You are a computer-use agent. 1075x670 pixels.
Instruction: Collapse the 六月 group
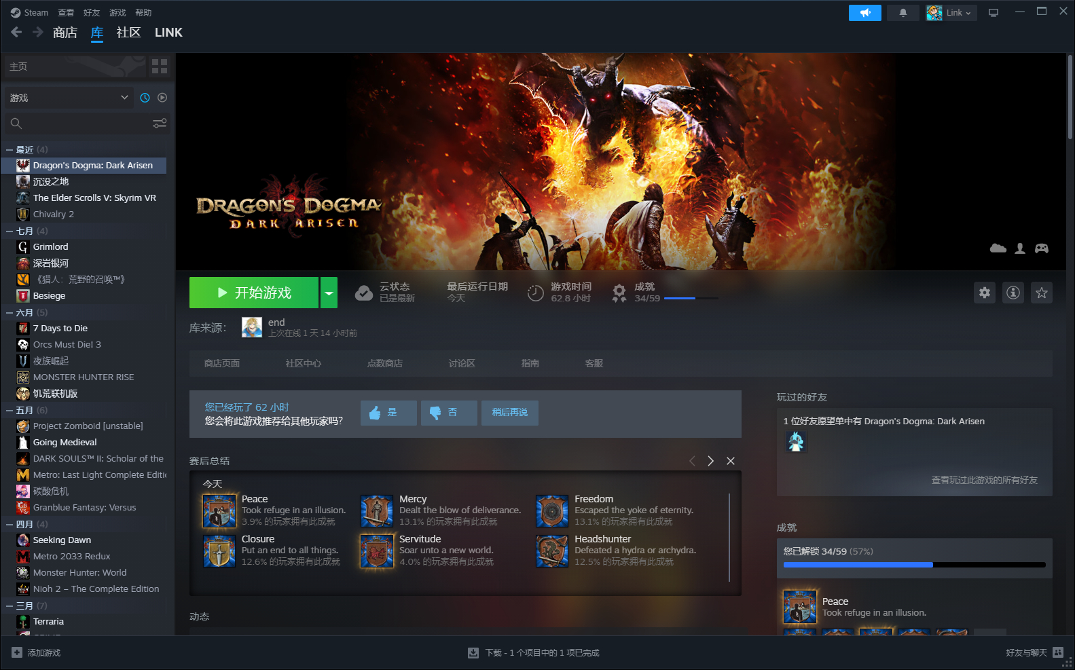(x=10, y=312)
